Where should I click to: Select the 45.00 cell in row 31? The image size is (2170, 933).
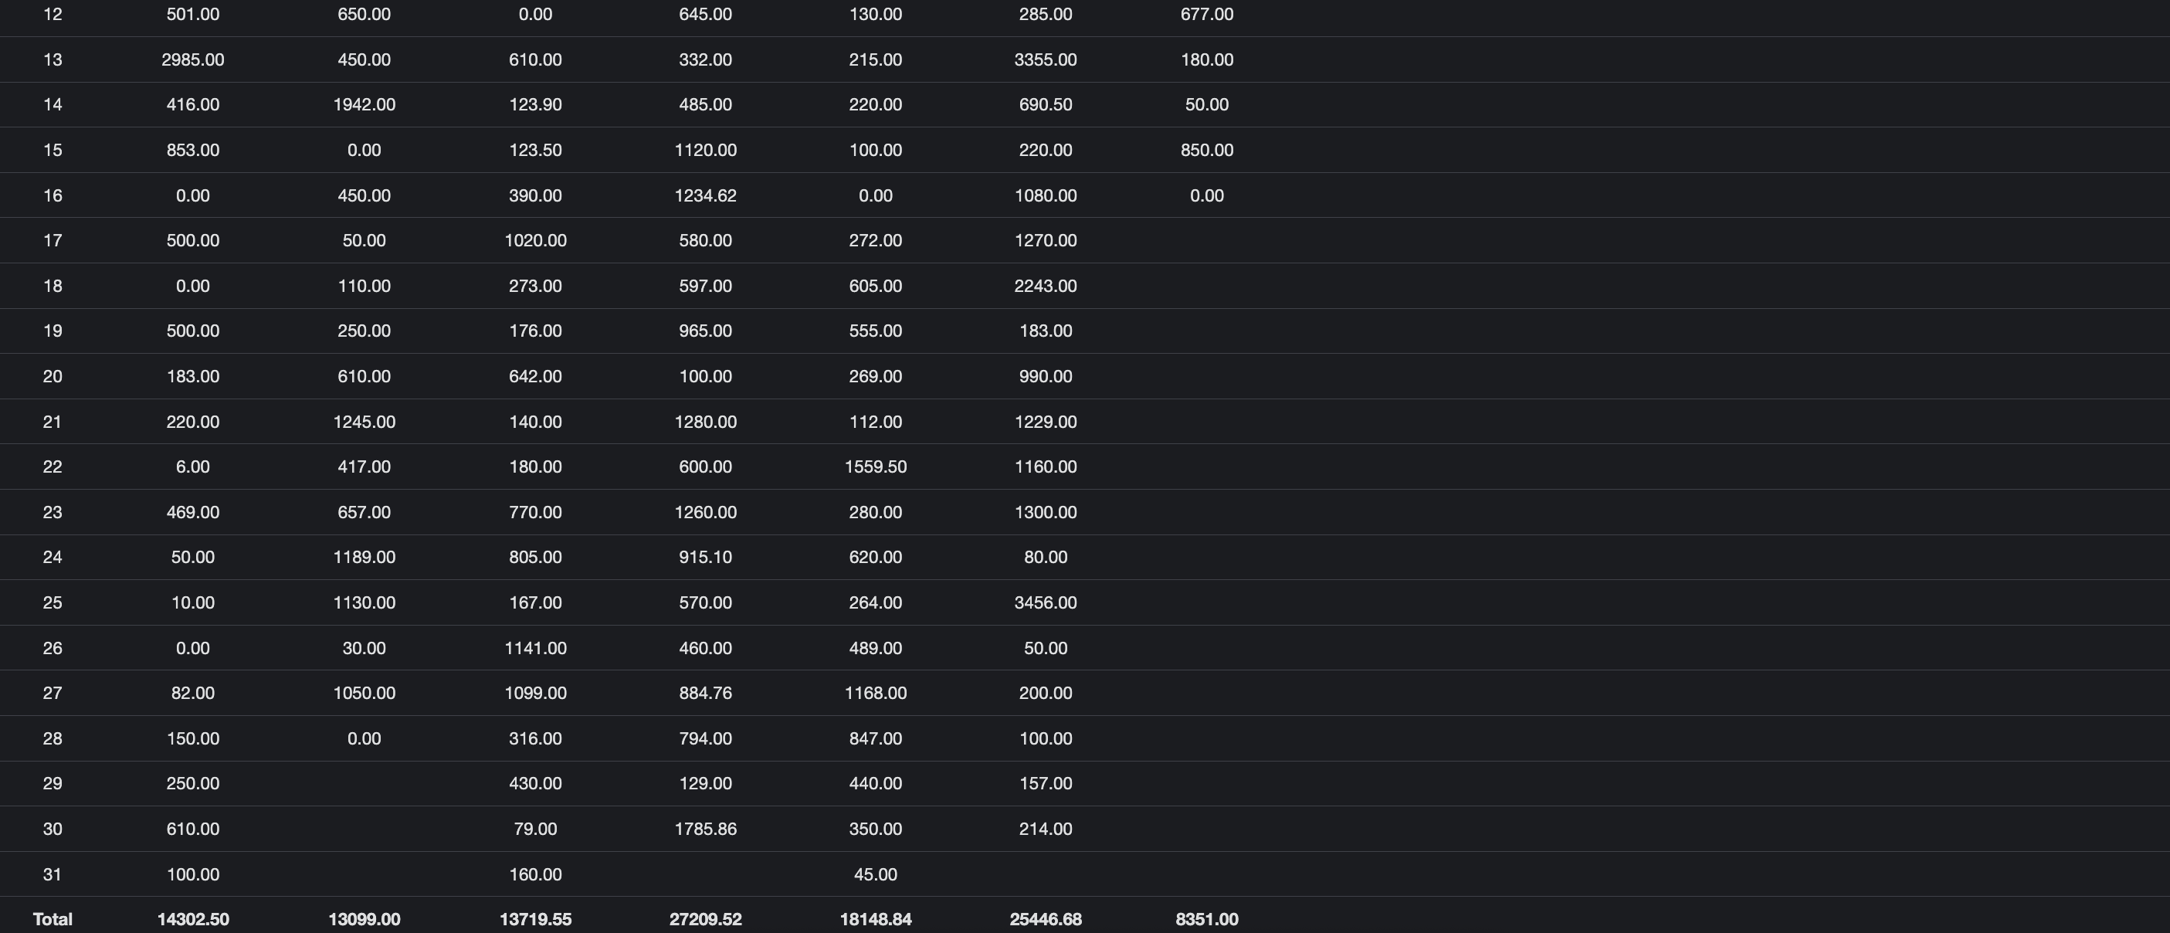click(875, 874)
